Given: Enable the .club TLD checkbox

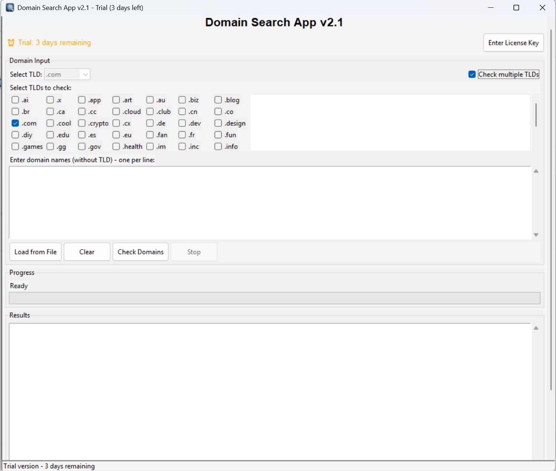Looking at the screenshot, I should pos(150,111).
